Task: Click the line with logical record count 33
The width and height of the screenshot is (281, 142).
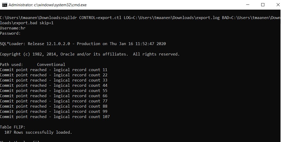Action: click(x=54, y=80)
